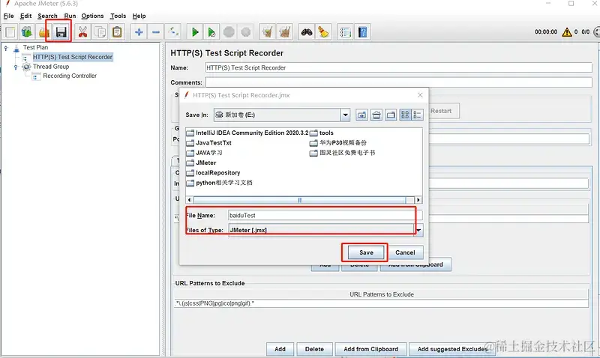Click bottom Add from Clipboard button

(x=370, y=349)
